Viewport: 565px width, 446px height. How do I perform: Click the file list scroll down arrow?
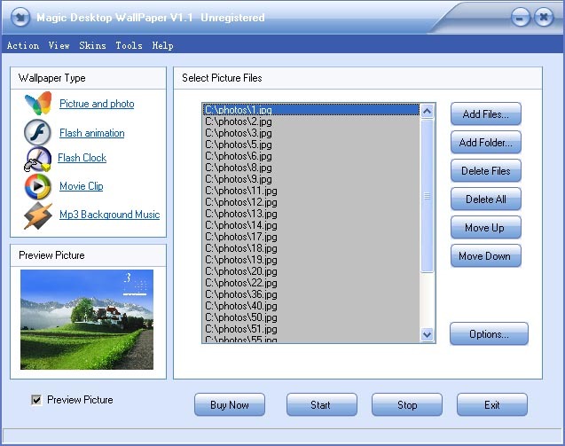click(427, 334)
